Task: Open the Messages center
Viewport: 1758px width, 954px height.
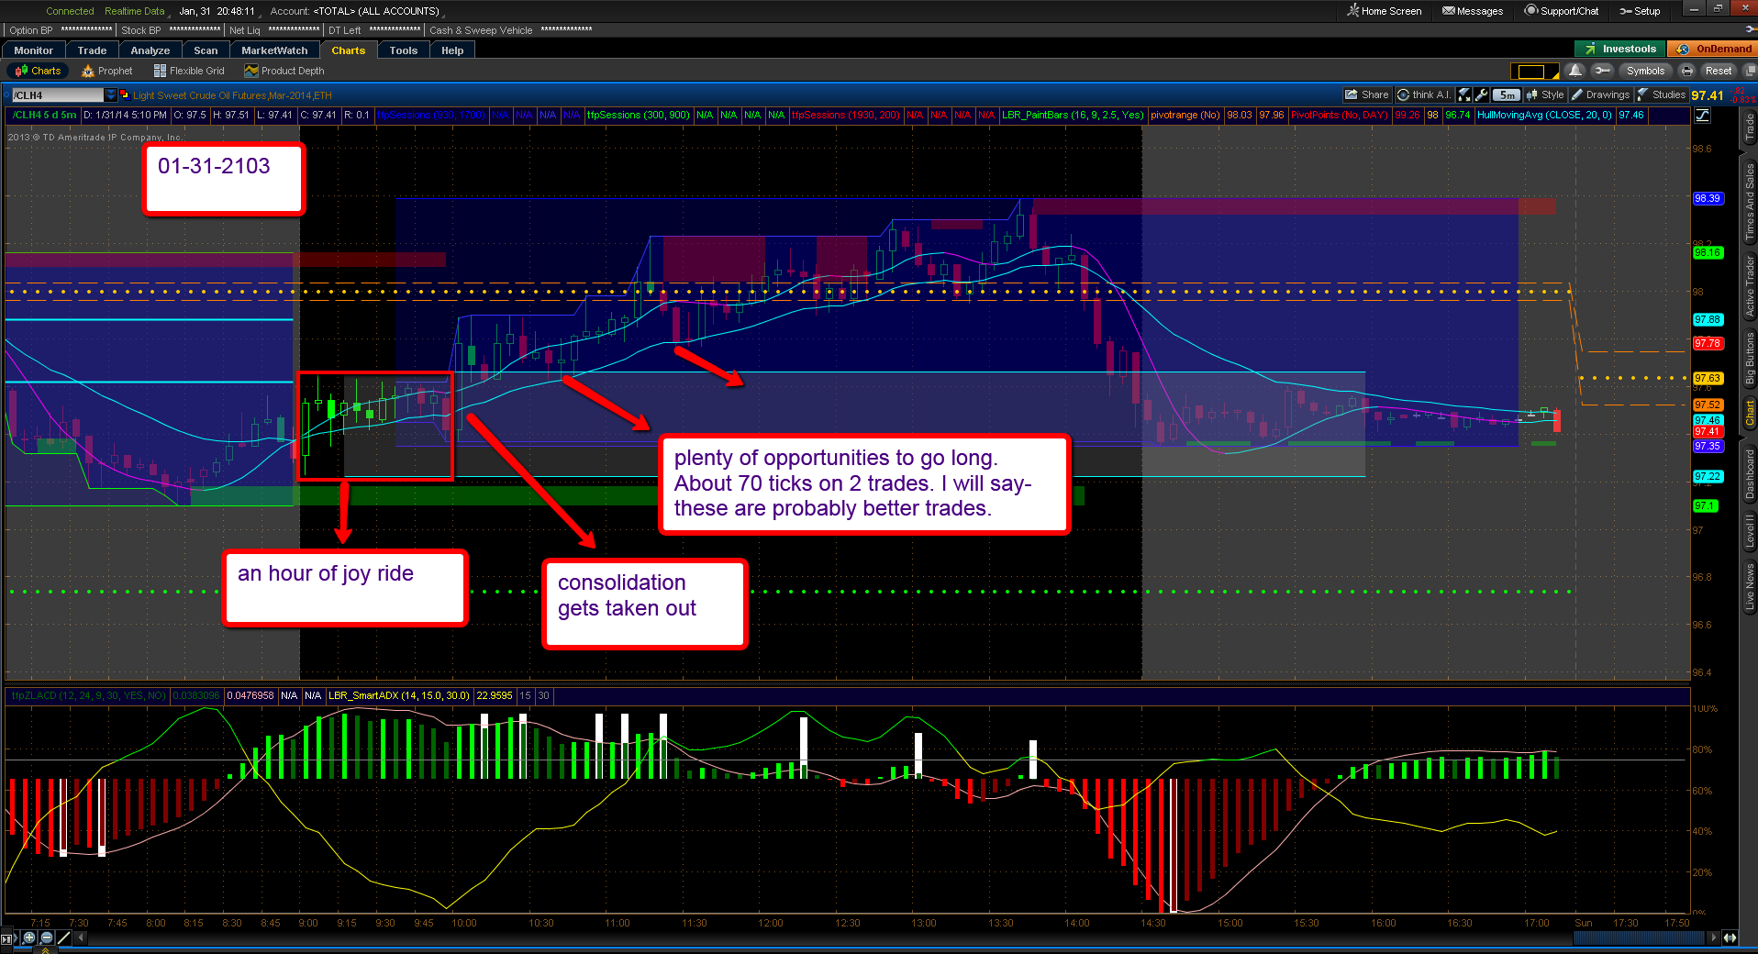Action: (x=1472, y=11)
